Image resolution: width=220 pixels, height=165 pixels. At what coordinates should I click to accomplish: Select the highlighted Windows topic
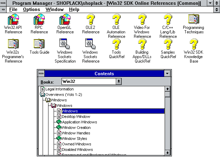pyautogui.click(x=113, y=111)
